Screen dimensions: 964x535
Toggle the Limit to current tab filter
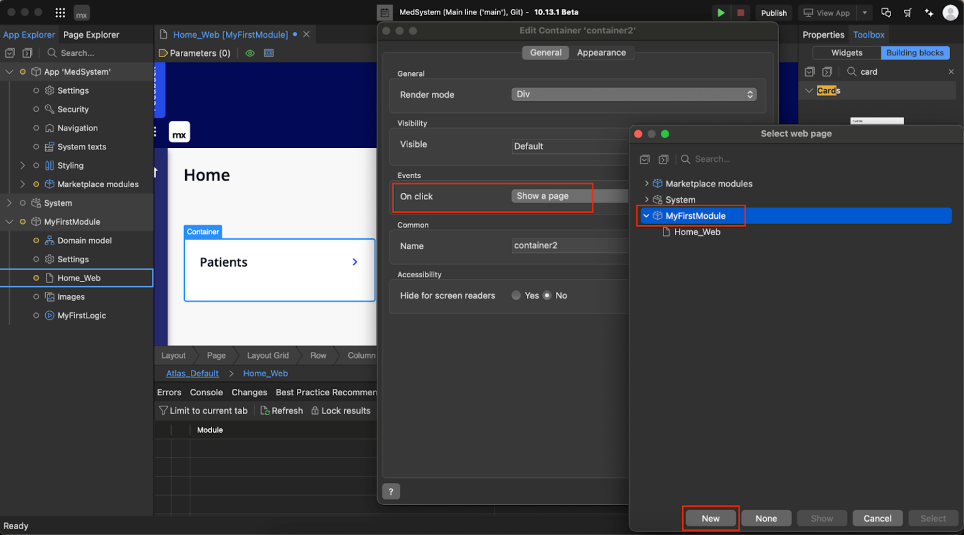coord(203,410)
